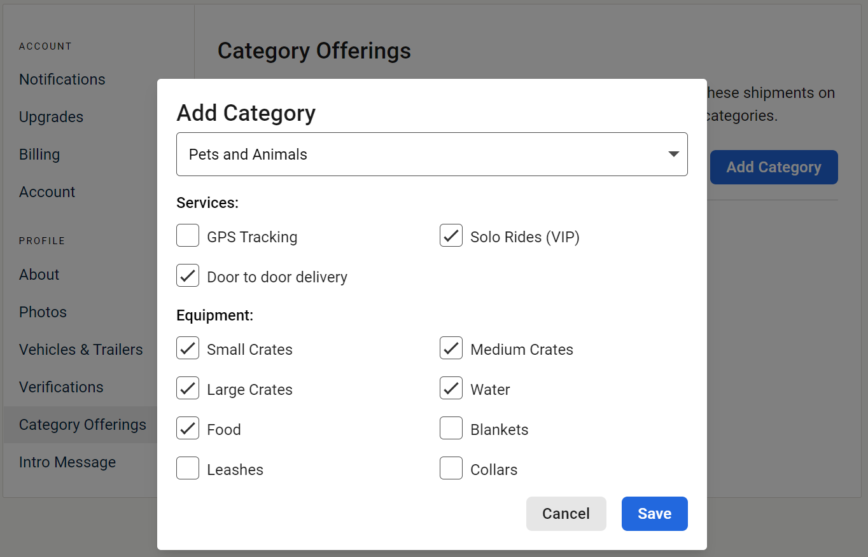
Task: Check the Blankets checkbox
Action: (451, 428)
